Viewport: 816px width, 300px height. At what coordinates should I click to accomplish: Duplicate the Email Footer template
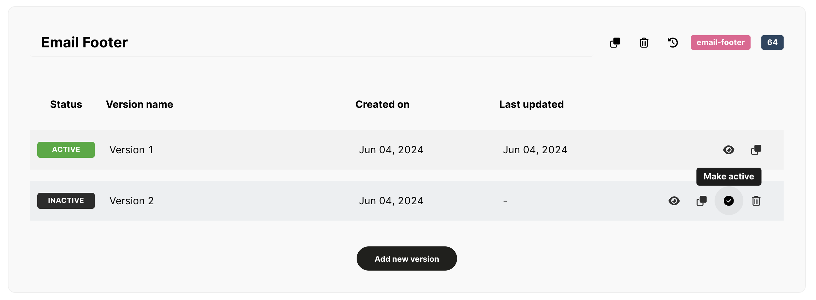pos(615,42)
